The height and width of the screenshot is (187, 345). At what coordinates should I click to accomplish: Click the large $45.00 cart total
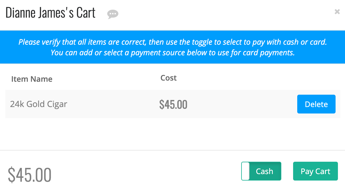click(29, 175)
